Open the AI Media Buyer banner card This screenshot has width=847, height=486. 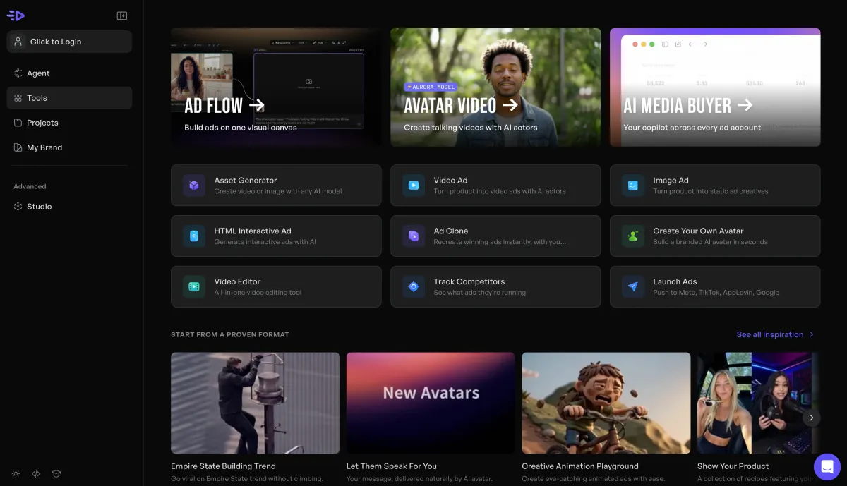pyautogui.click(x=715, y=87)
